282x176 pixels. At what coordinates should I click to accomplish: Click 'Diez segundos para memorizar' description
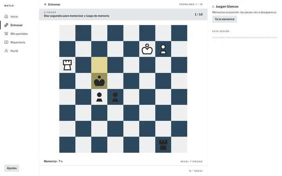tap(76, 16)
